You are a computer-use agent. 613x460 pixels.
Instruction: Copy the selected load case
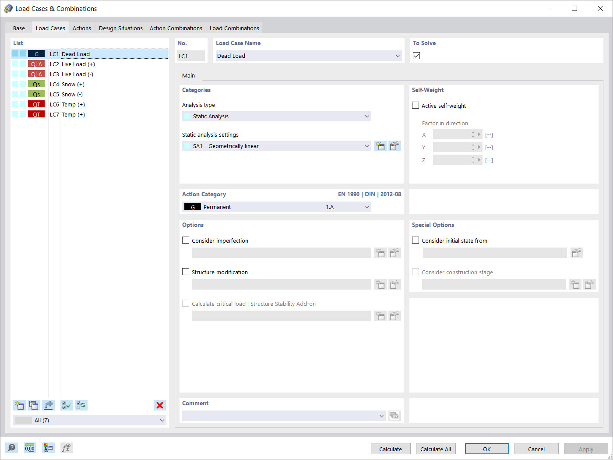[34, 405]
